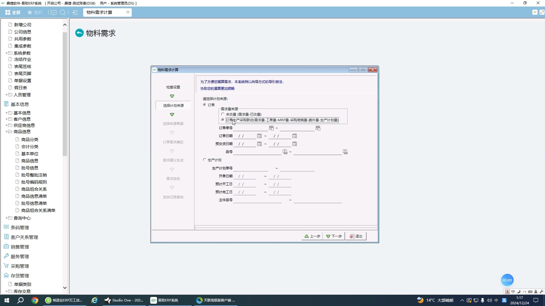This screenshot has width=545, height=306.
Task: Open Chrome from the taskbar
Action: pos(35,300)
